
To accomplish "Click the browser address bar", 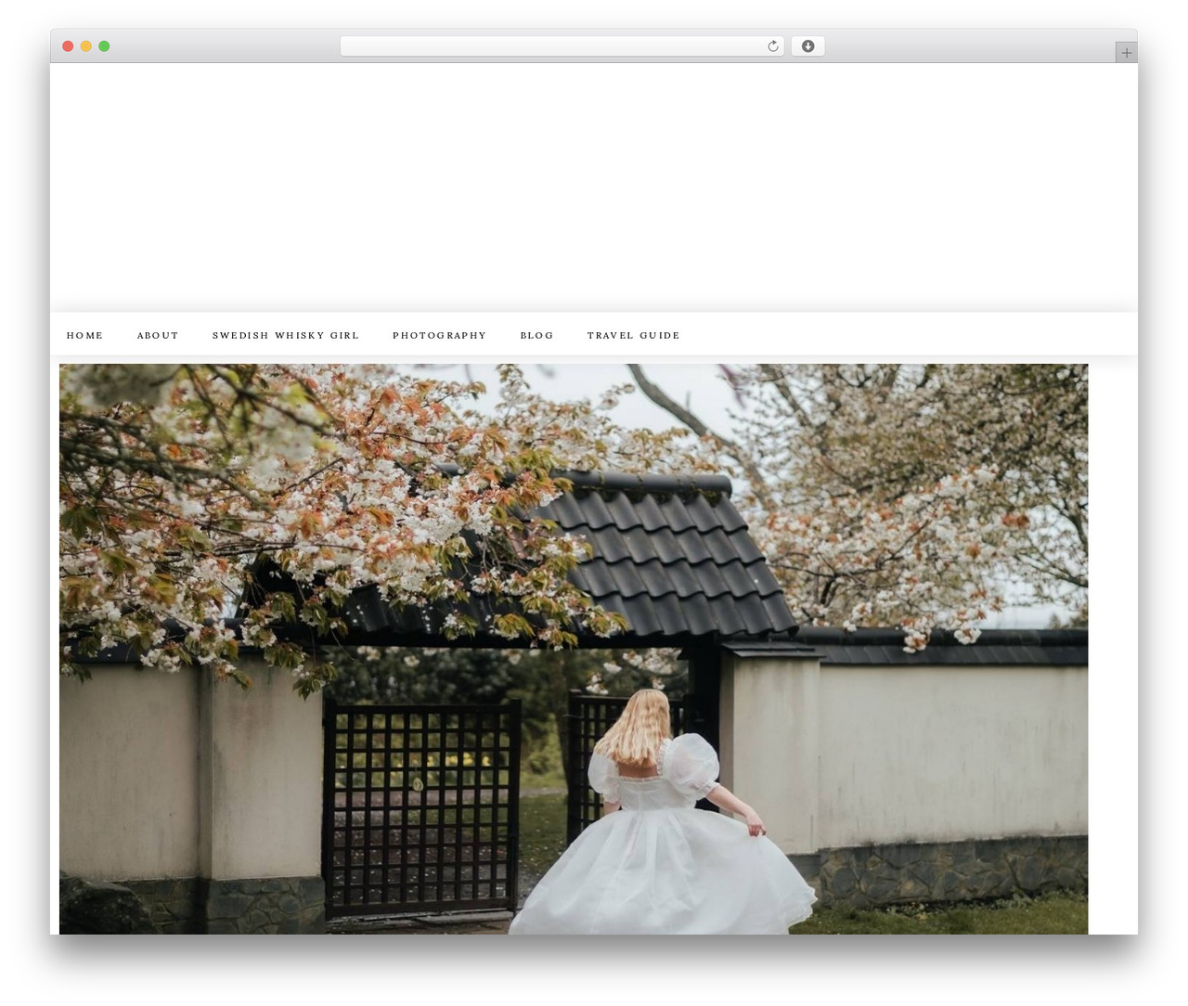I will [562, 46].
